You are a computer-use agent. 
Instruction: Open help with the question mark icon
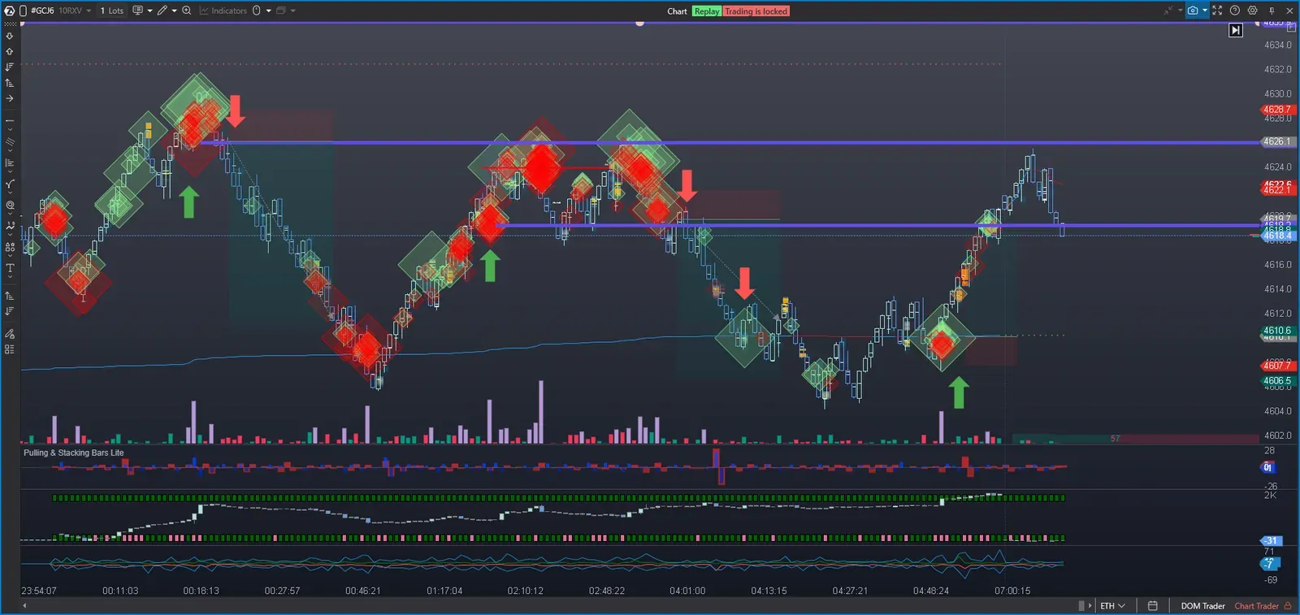click(1235, 11)
